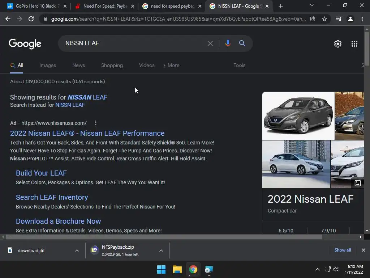Go back to the previous page
This screenshot has width=370, height=278.
[x=8, y=19]
